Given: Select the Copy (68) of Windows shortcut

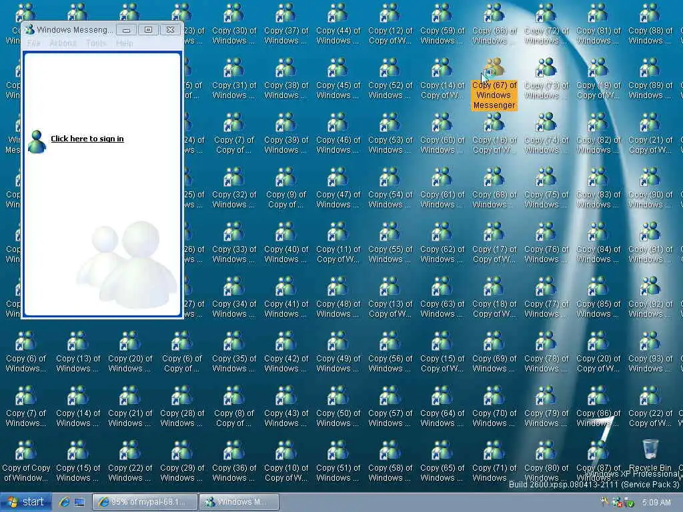Looking at the screenshot, I should pos(494,187).
